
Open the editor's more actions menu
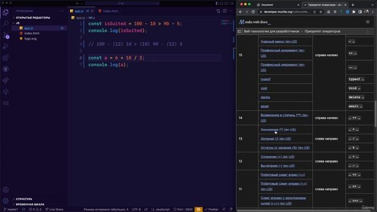click(231, 11)
